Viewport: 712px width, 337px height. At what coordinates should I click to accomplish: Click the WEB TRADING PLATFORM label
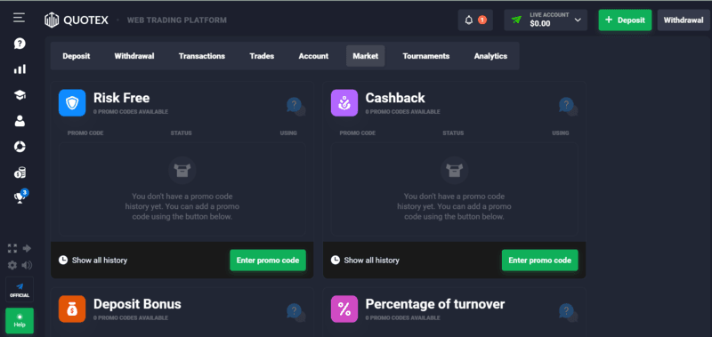(176, 20)
